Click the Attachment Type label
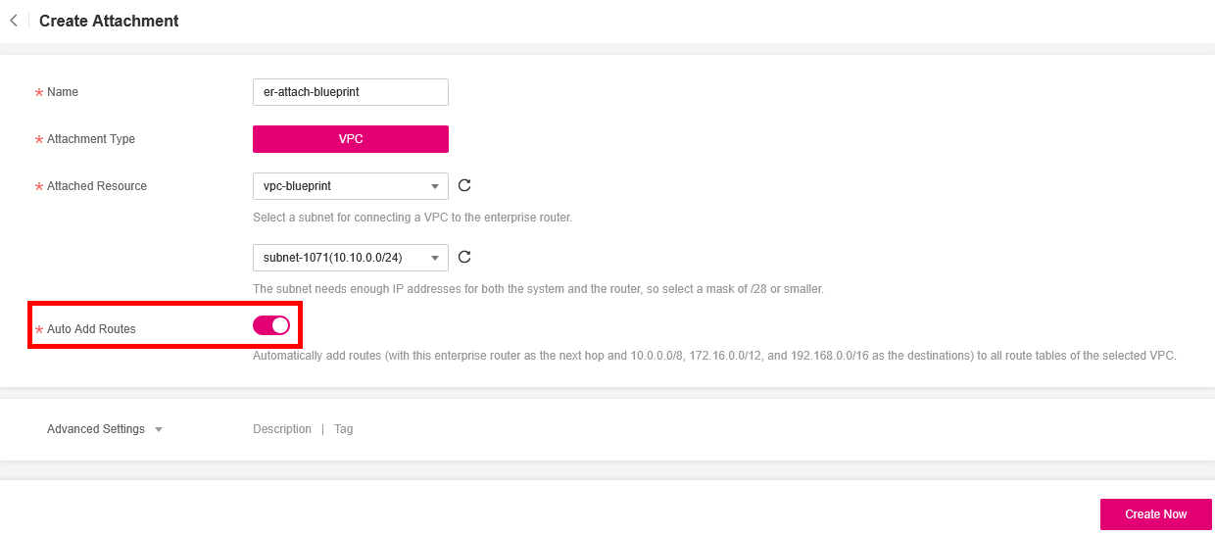The height and width of the screenshot is (536, 1215). click(x=91, y=139)
